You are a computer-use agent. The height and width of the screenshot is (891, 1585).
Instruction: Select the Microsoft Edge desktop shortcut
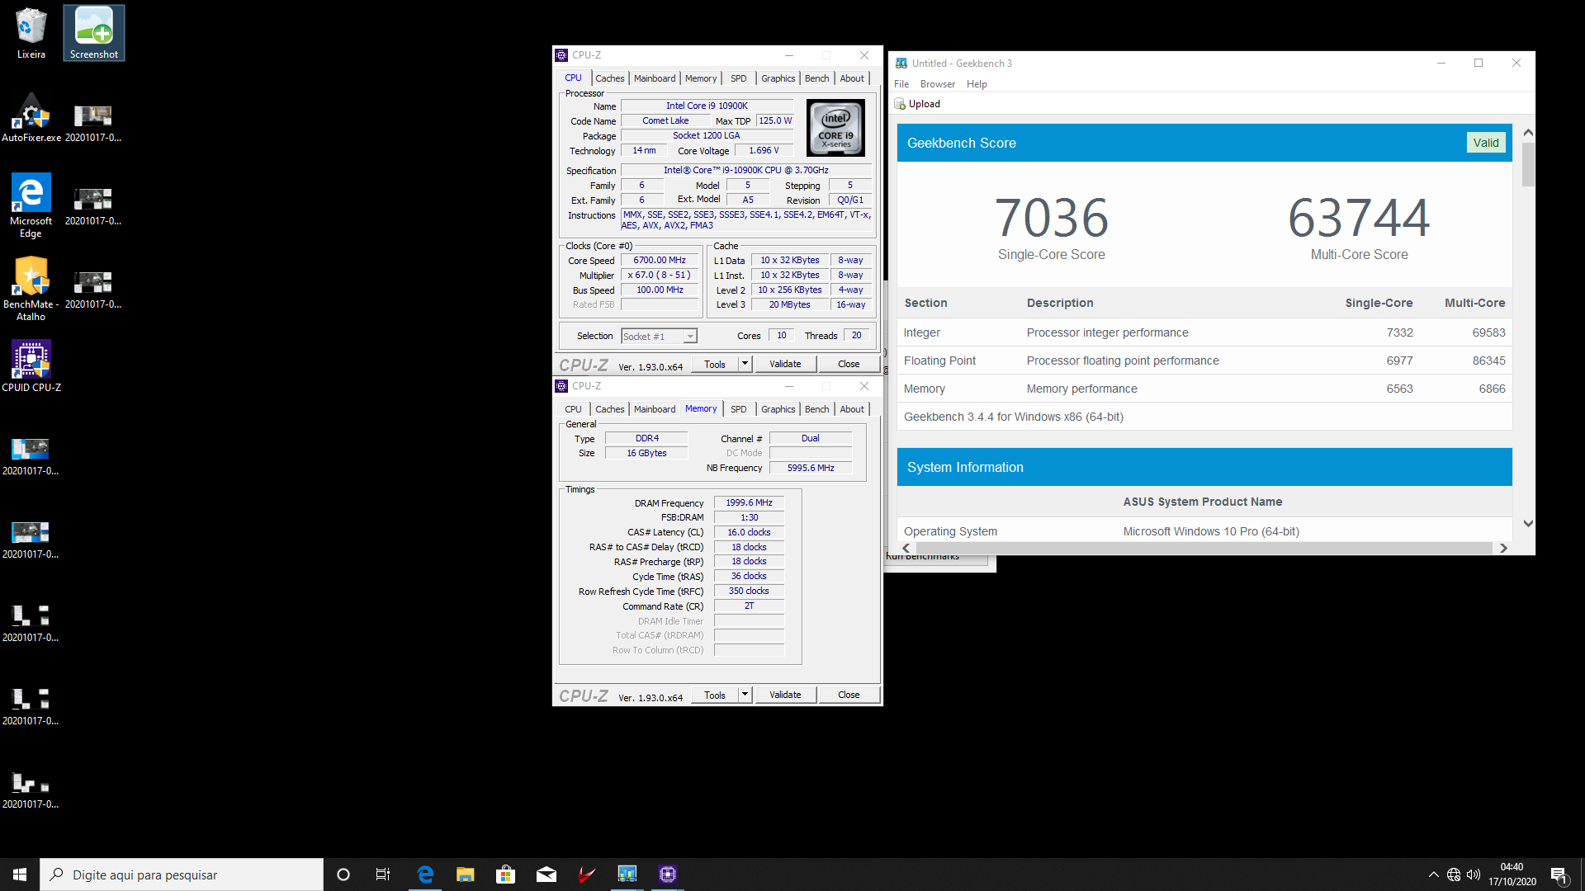(x=31, y=205)
